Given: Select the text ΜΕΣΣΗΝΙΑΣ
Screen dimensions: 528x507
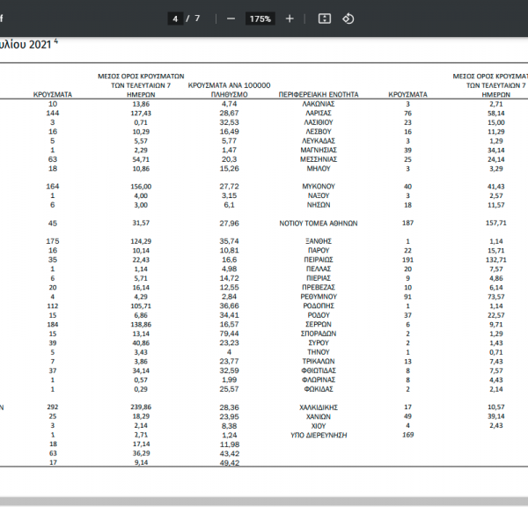Looking at the screenshot, I should point(319,159).
